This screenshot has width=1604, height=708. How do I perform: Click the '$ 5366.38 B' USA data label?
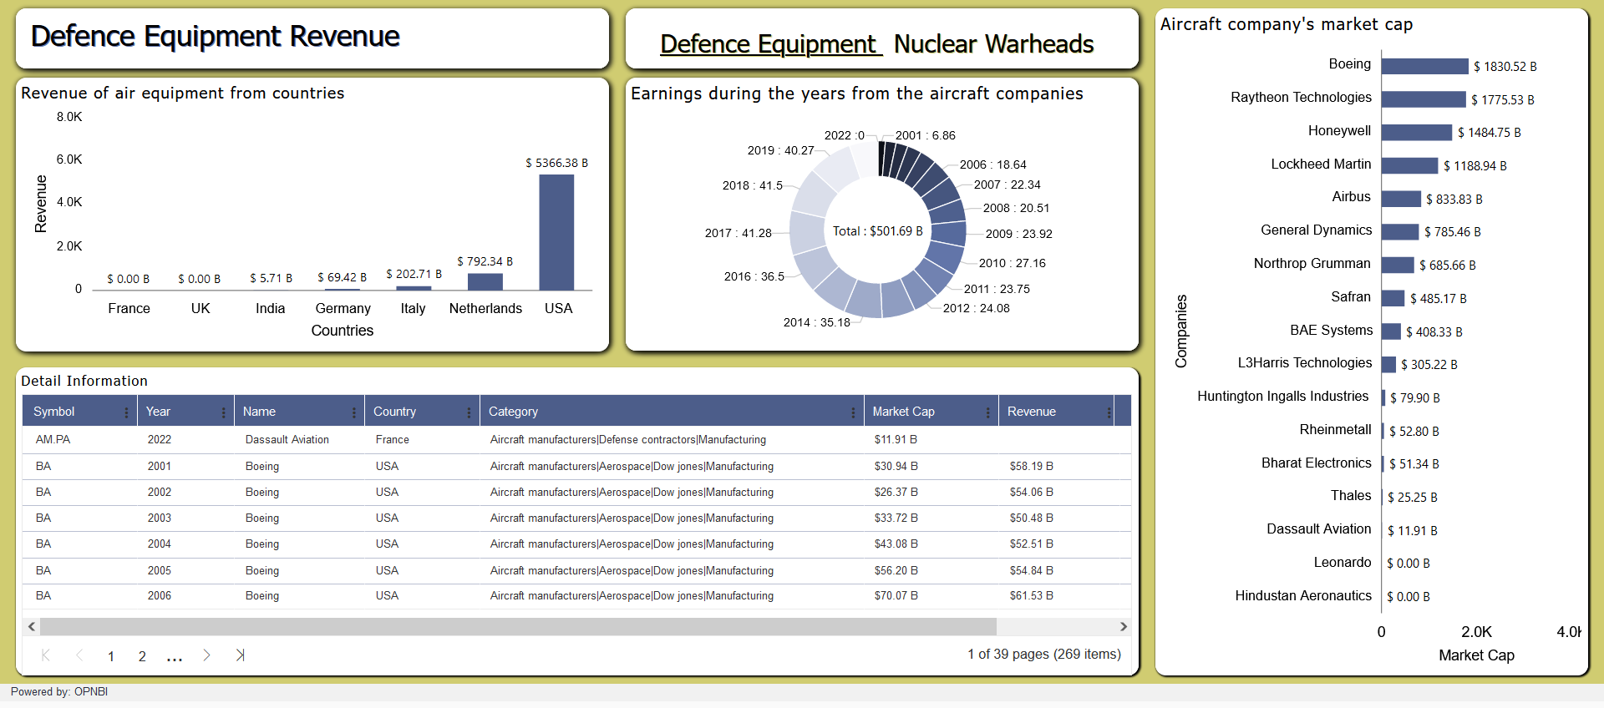point(556,163)
